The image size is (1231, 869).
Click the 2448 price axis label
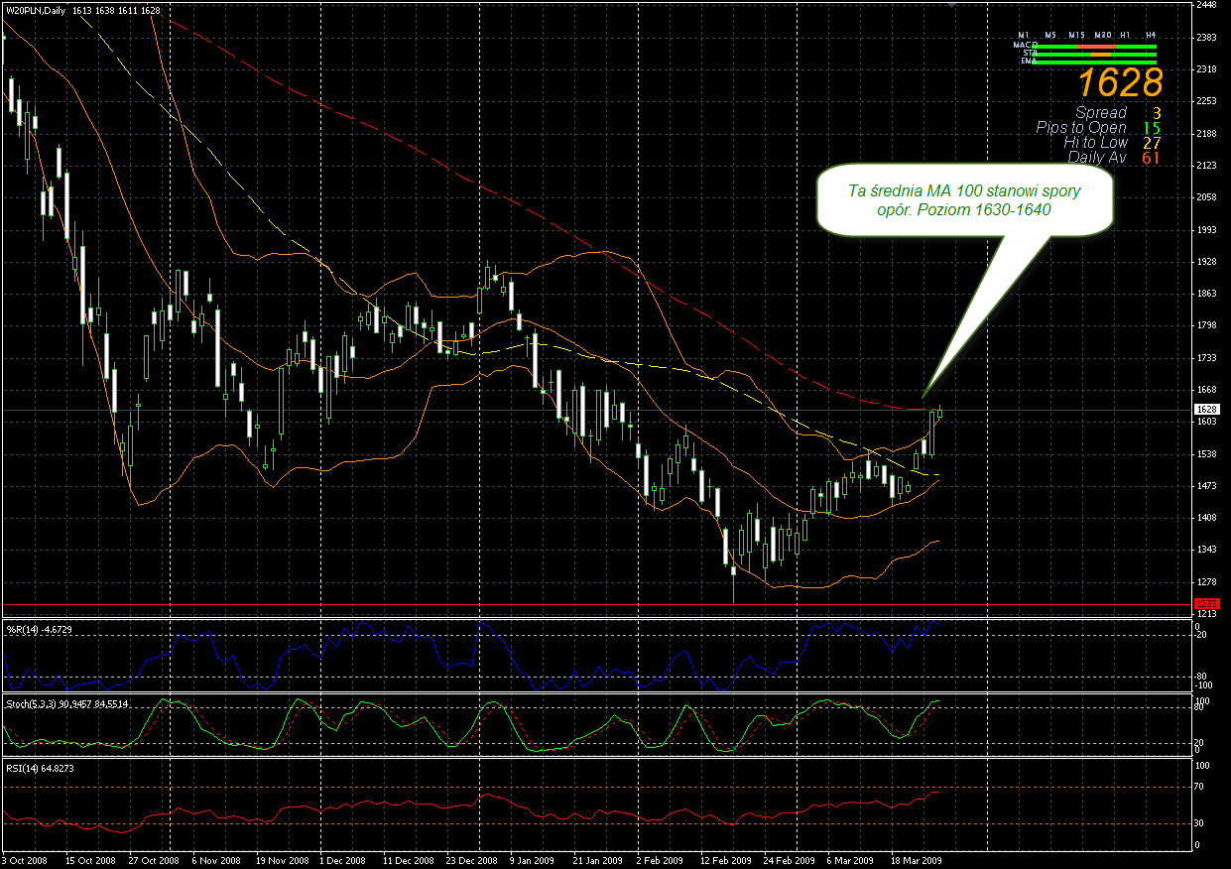pos(1206,5)
